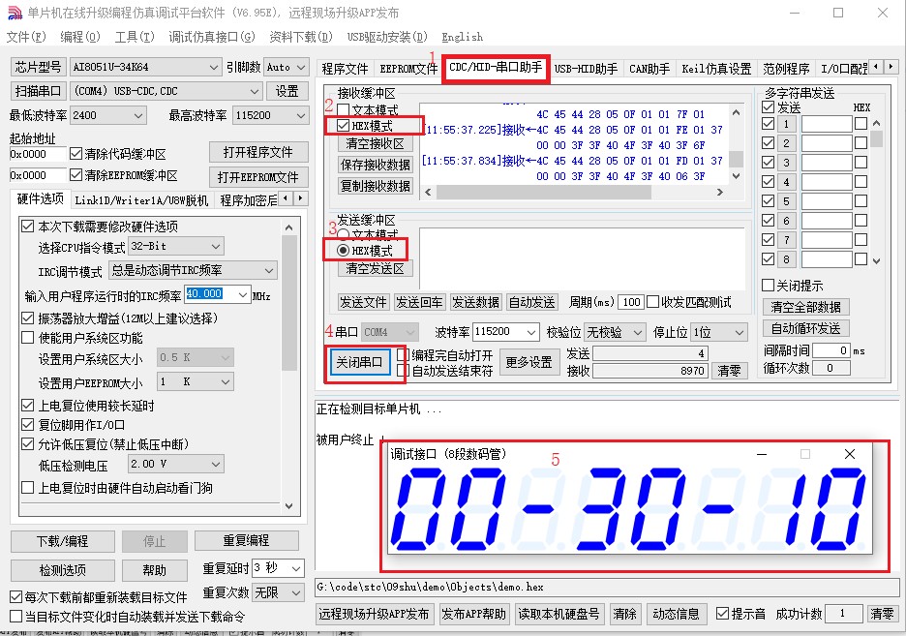The width and height of the screenshot is (906, 636).
Task: Click 读取本机硬盘号 button
Action: coord(559,614)
